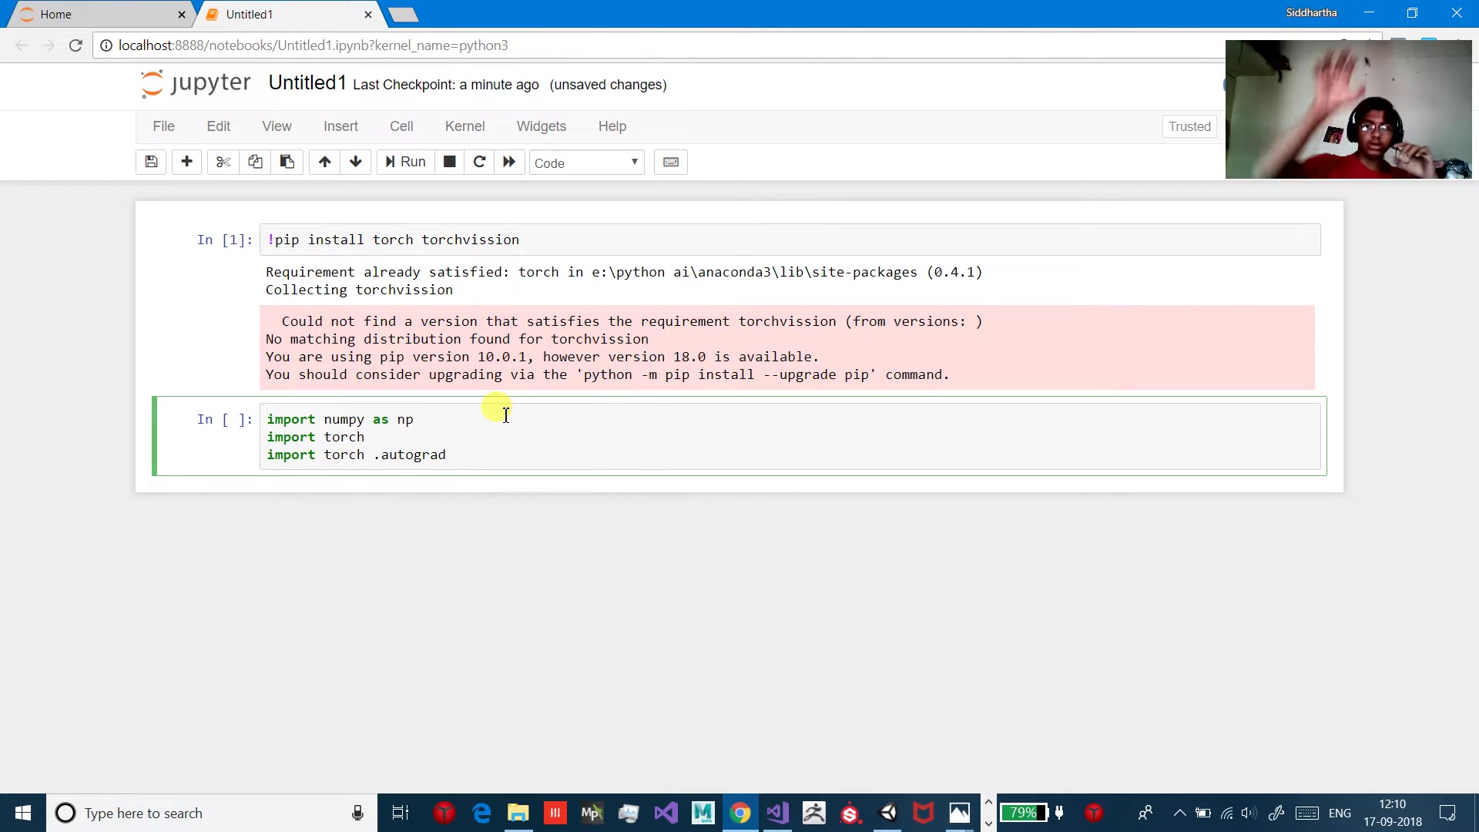The image size is (1479, 832).
Task: Select the In [1] cell prompt
Action: (224, 240)
